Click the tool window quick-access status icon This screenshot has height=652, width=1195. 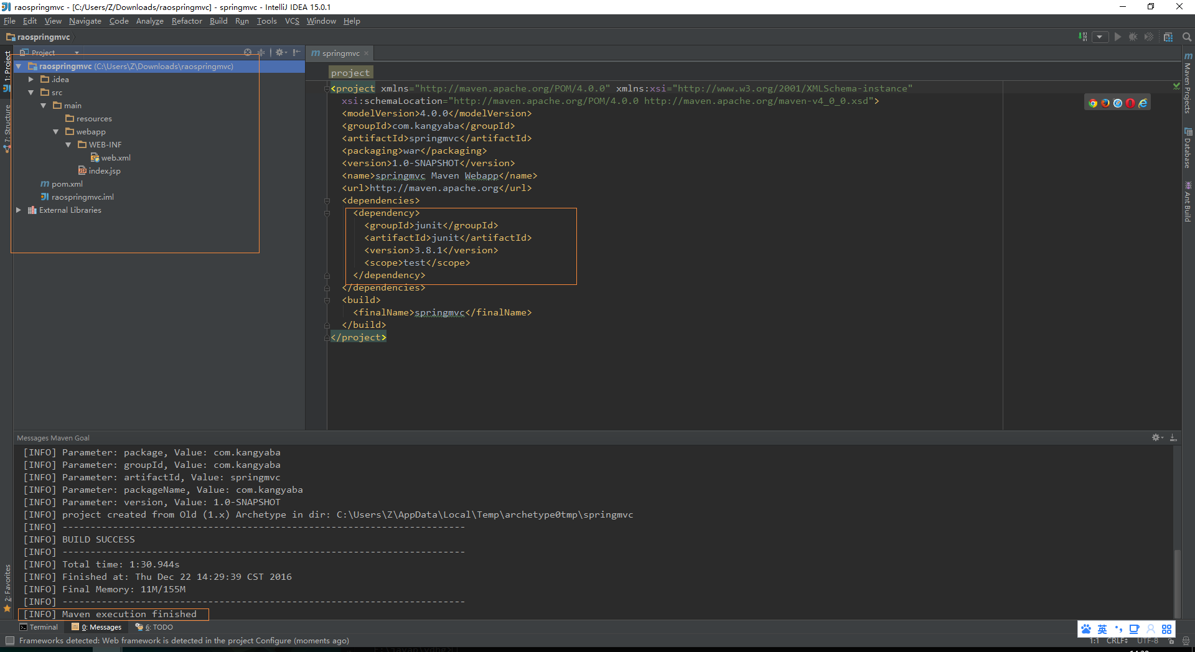click(x=9, y=641)
